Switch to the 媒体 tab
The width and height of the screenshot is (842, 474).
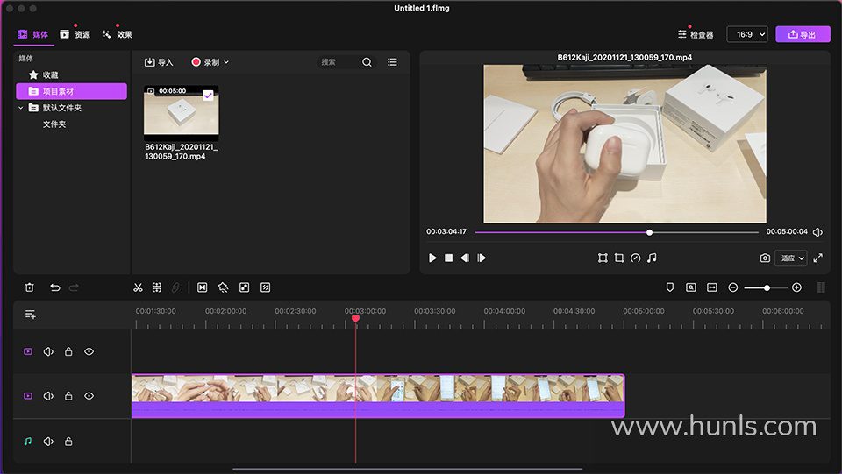pos(32,34)
